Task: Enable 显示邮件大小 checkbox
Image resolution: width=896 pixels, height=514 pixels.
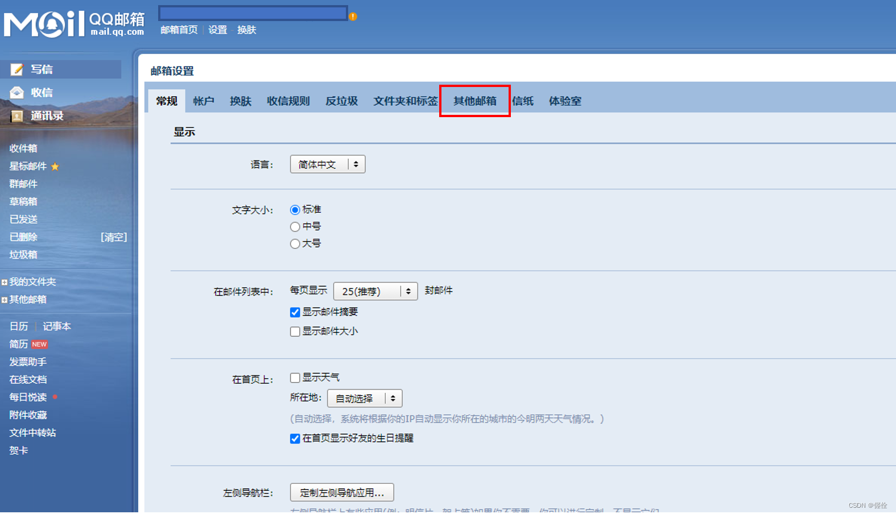Action: click(x=295, y=331)
